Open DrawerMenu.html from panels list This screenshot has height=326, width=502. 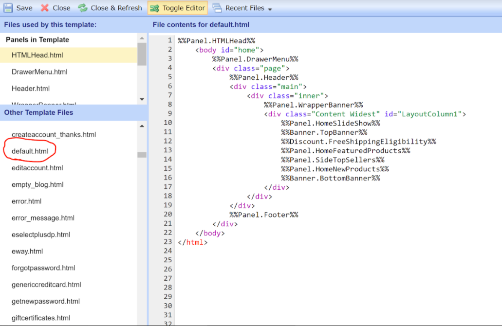click(x=39, y=72)
